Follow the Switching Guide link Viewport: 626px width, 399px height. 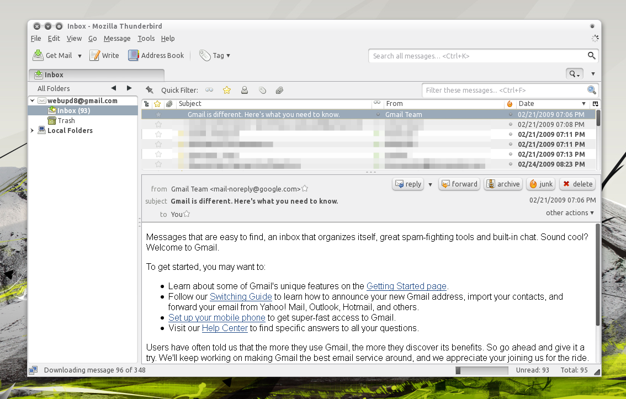click(x=241, y=297)
